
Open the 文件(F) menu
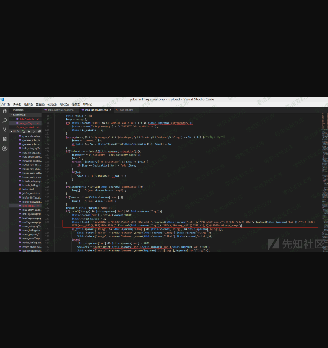(5, 105)
